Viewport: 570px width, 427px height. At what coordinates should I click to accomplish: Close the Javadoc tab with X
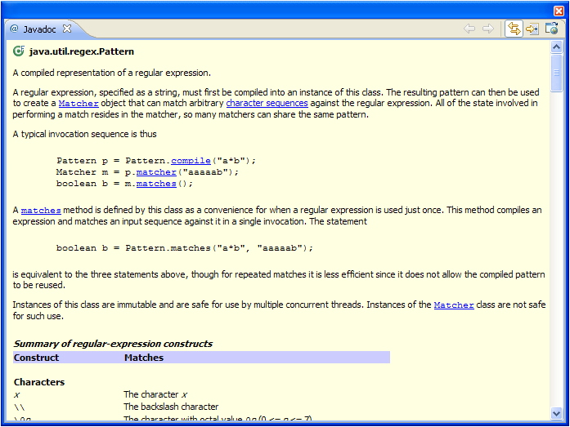click(x=67, y=29)
